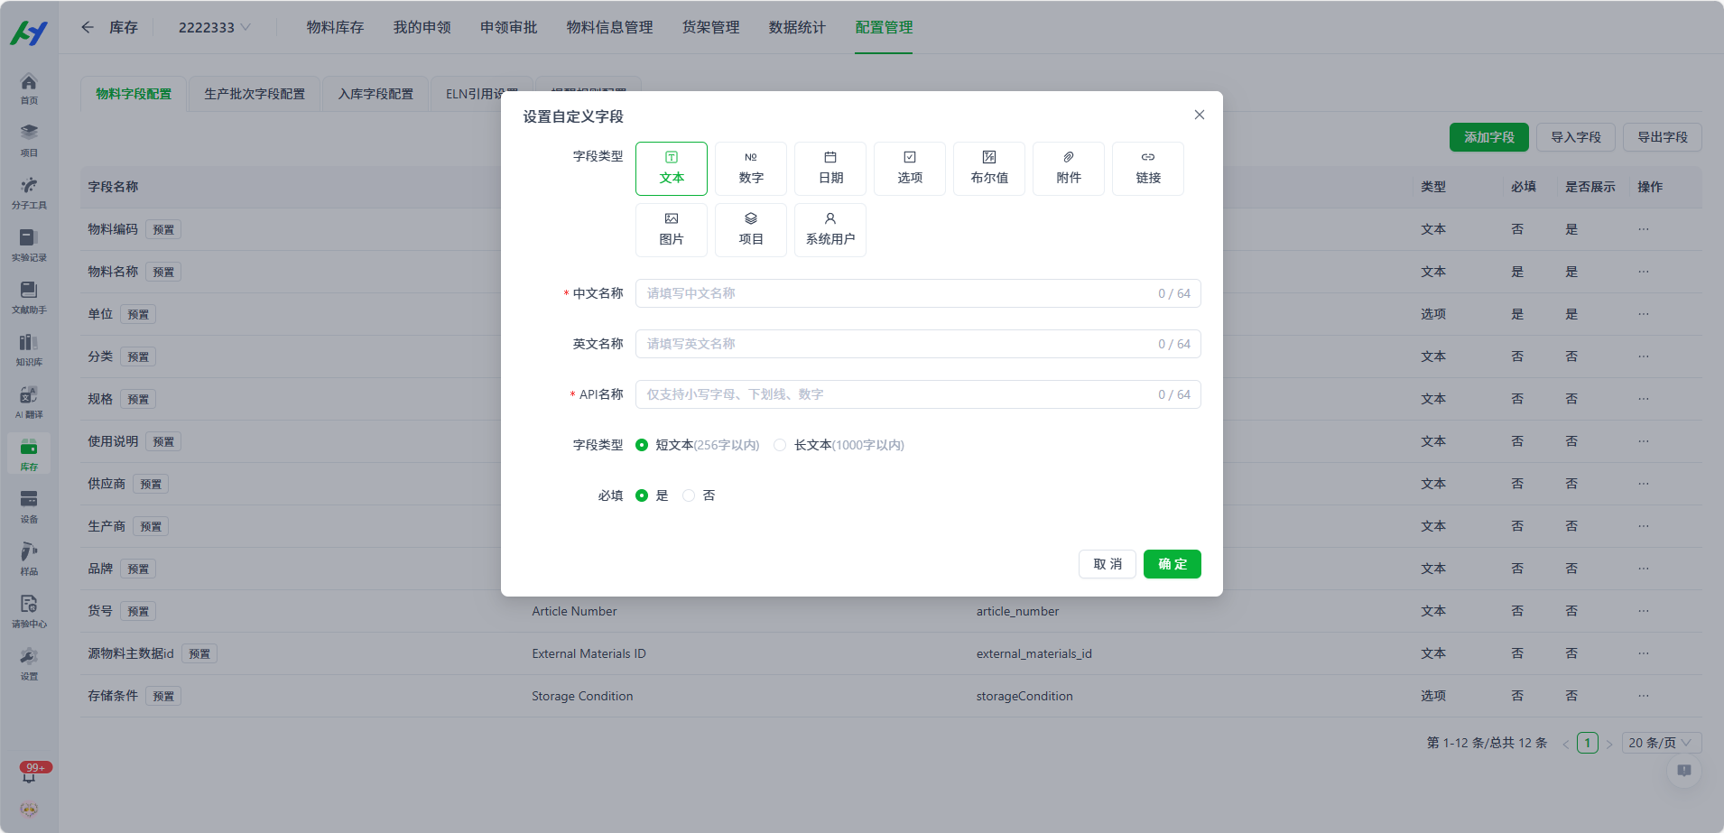The image size is (1724, 833).
Task: Open the 分子工具 sidebar icon
Action: (28, 192)
